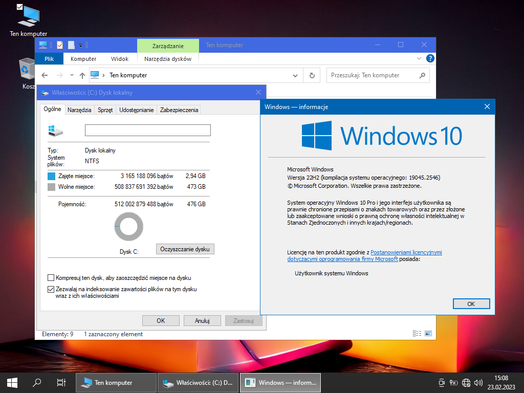Click the New folder icon in title bar

pyautogui.click(x=71, y=45)
